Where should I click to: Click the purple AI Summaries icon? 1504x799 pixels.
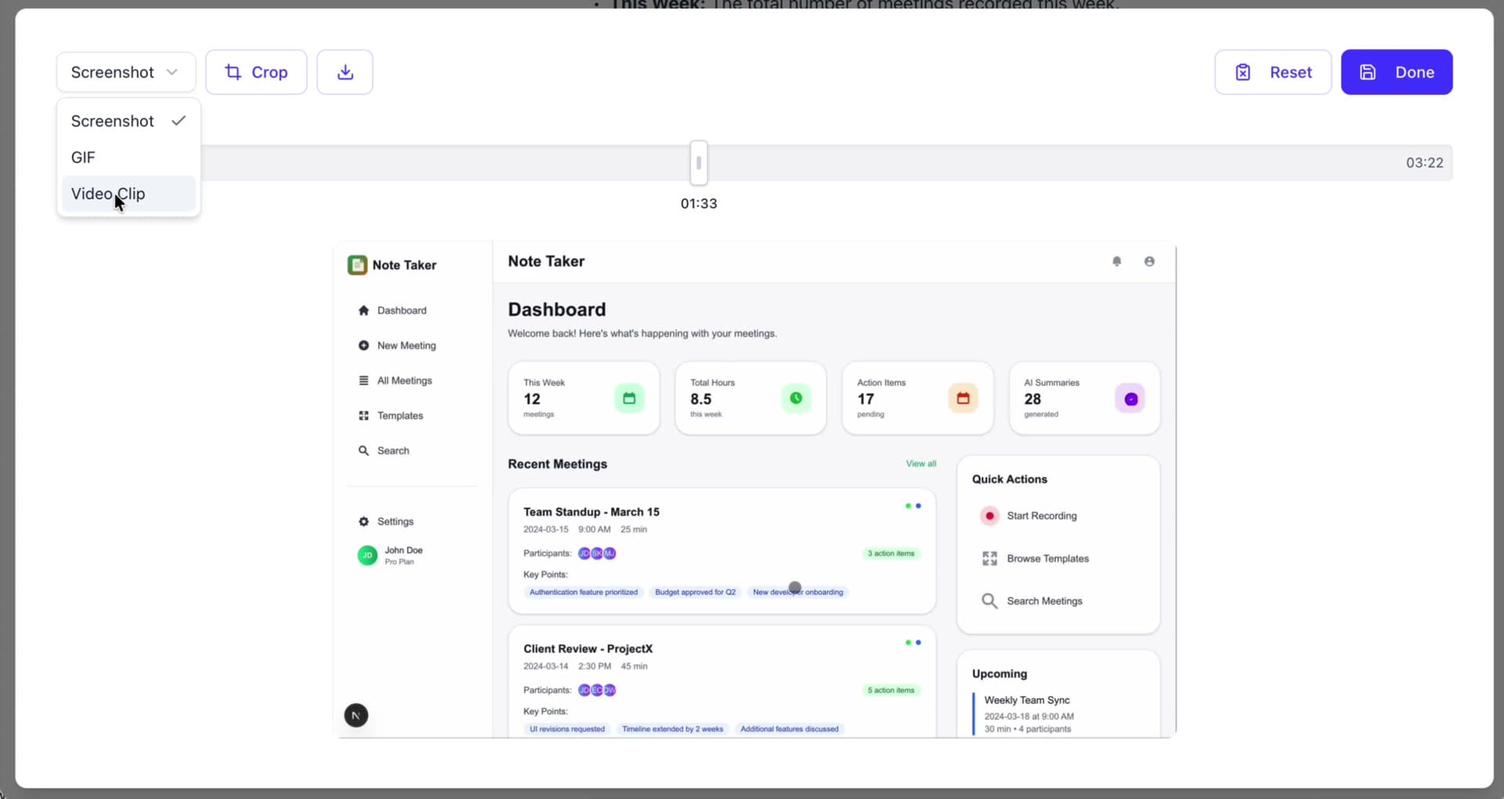1130,399
